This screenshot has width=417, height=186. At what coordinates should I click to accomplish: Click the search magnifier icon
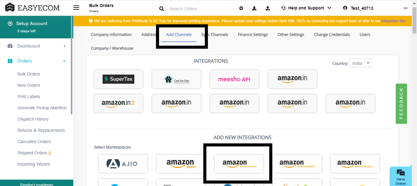[x=162, y=9]
